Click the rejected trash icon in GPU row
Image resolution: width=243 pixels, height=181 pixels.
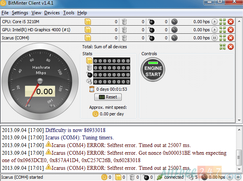(x=124, y=30)
